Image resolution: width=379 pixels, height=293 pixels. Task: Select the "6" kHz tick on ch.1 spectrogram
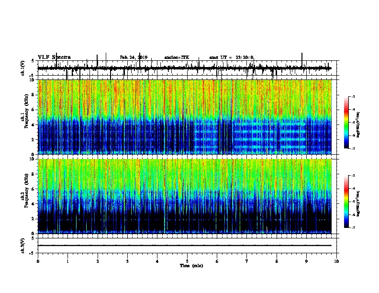pyautogui.click(x=33, y=110)
